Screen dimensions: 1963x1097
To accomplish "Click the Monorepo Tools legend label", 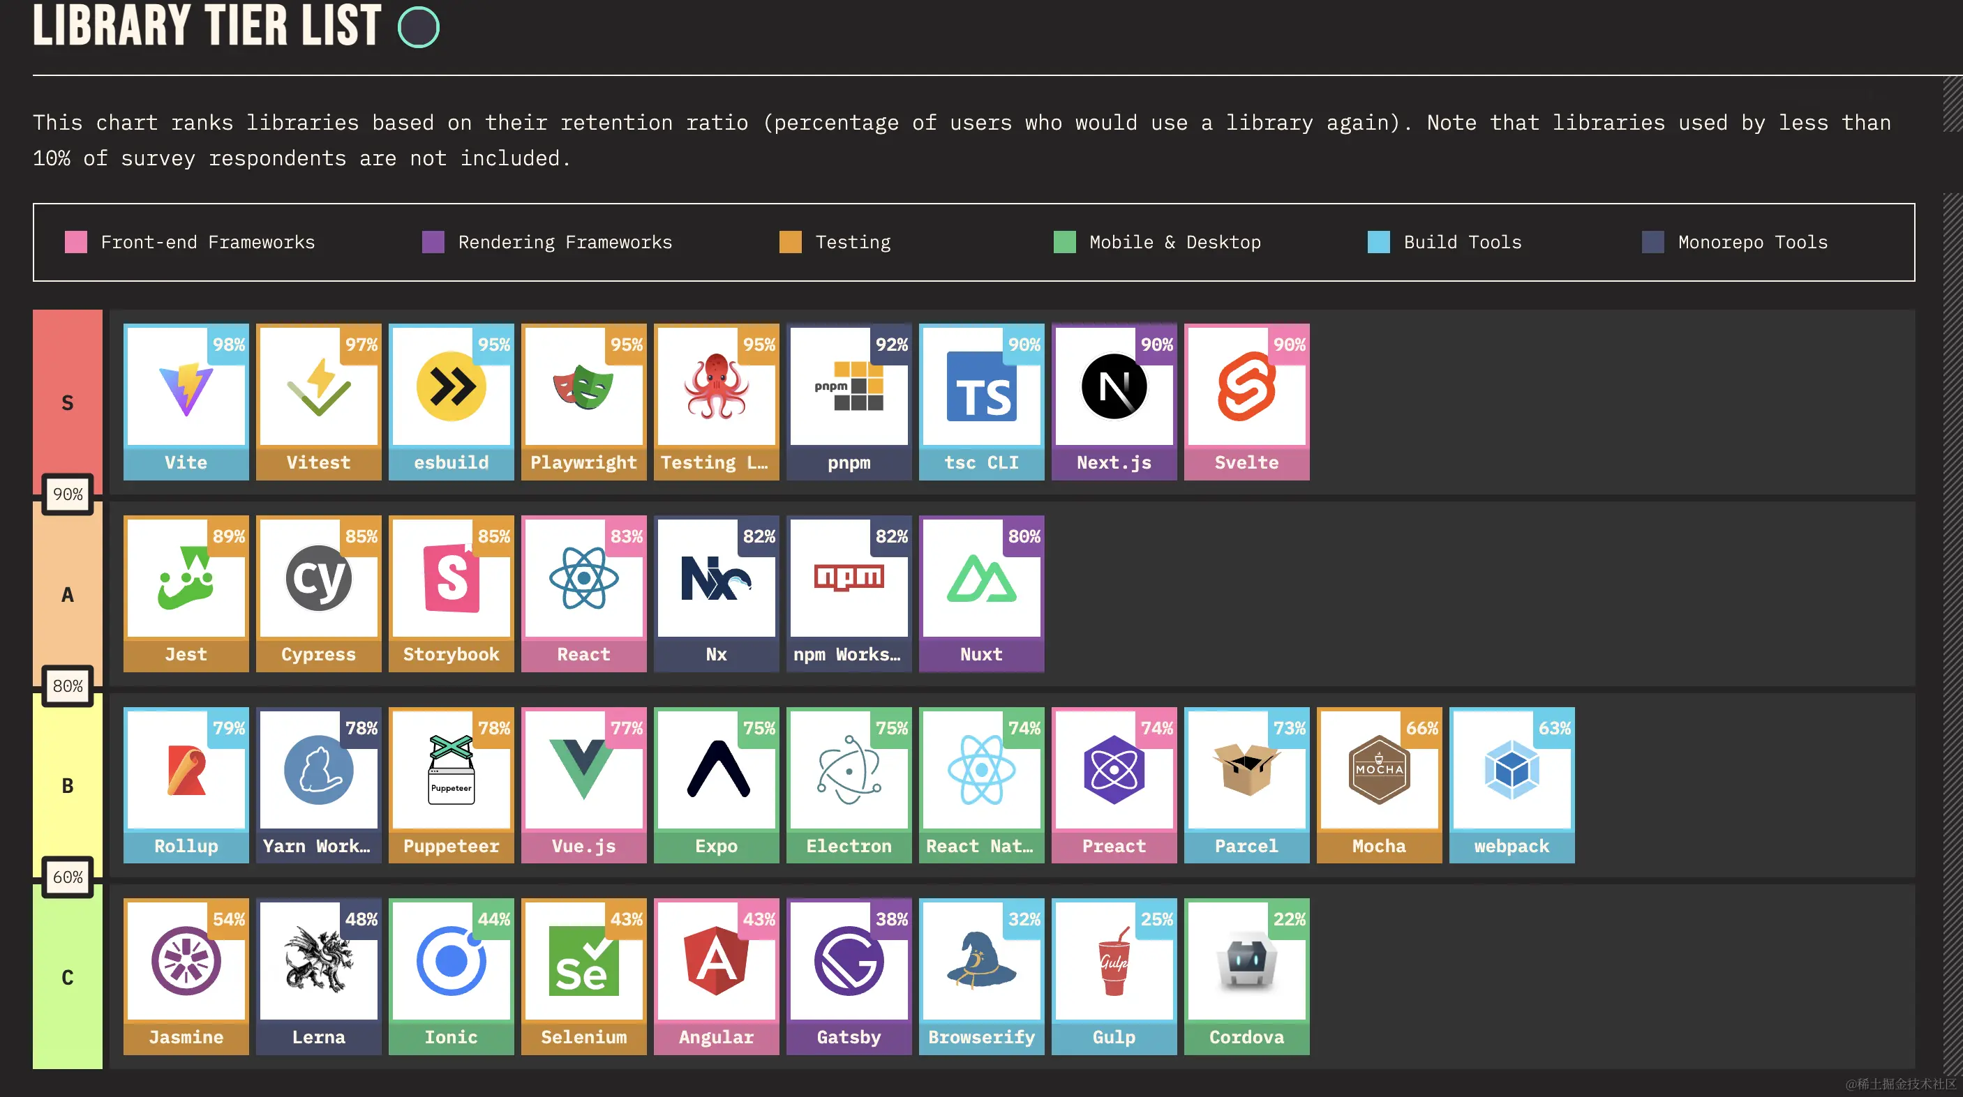I will coord(1753,242).
